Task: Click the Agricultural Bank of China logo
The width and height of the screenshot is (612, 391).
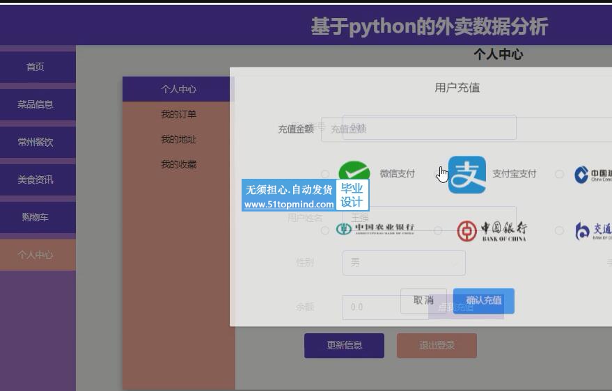Action: (375, 229)
